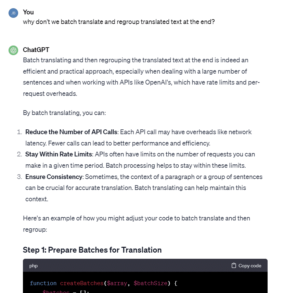Click the createBatches function name in code
The width and height of the screenshot is (283, 293).
click(x=82, y=283)
